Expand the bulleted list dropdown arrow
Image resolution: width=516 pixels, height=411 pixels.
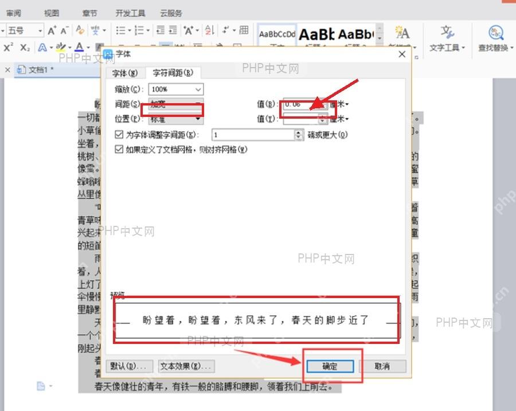pos(130,30)
